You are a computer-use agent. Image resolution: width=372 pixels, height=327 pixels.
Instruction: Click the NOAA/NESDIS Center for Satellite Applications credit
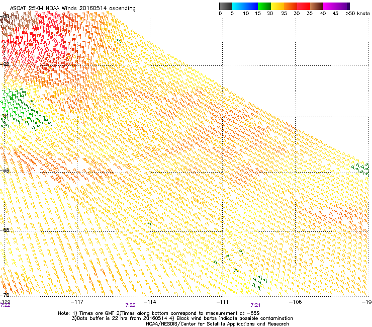(217, 324)
